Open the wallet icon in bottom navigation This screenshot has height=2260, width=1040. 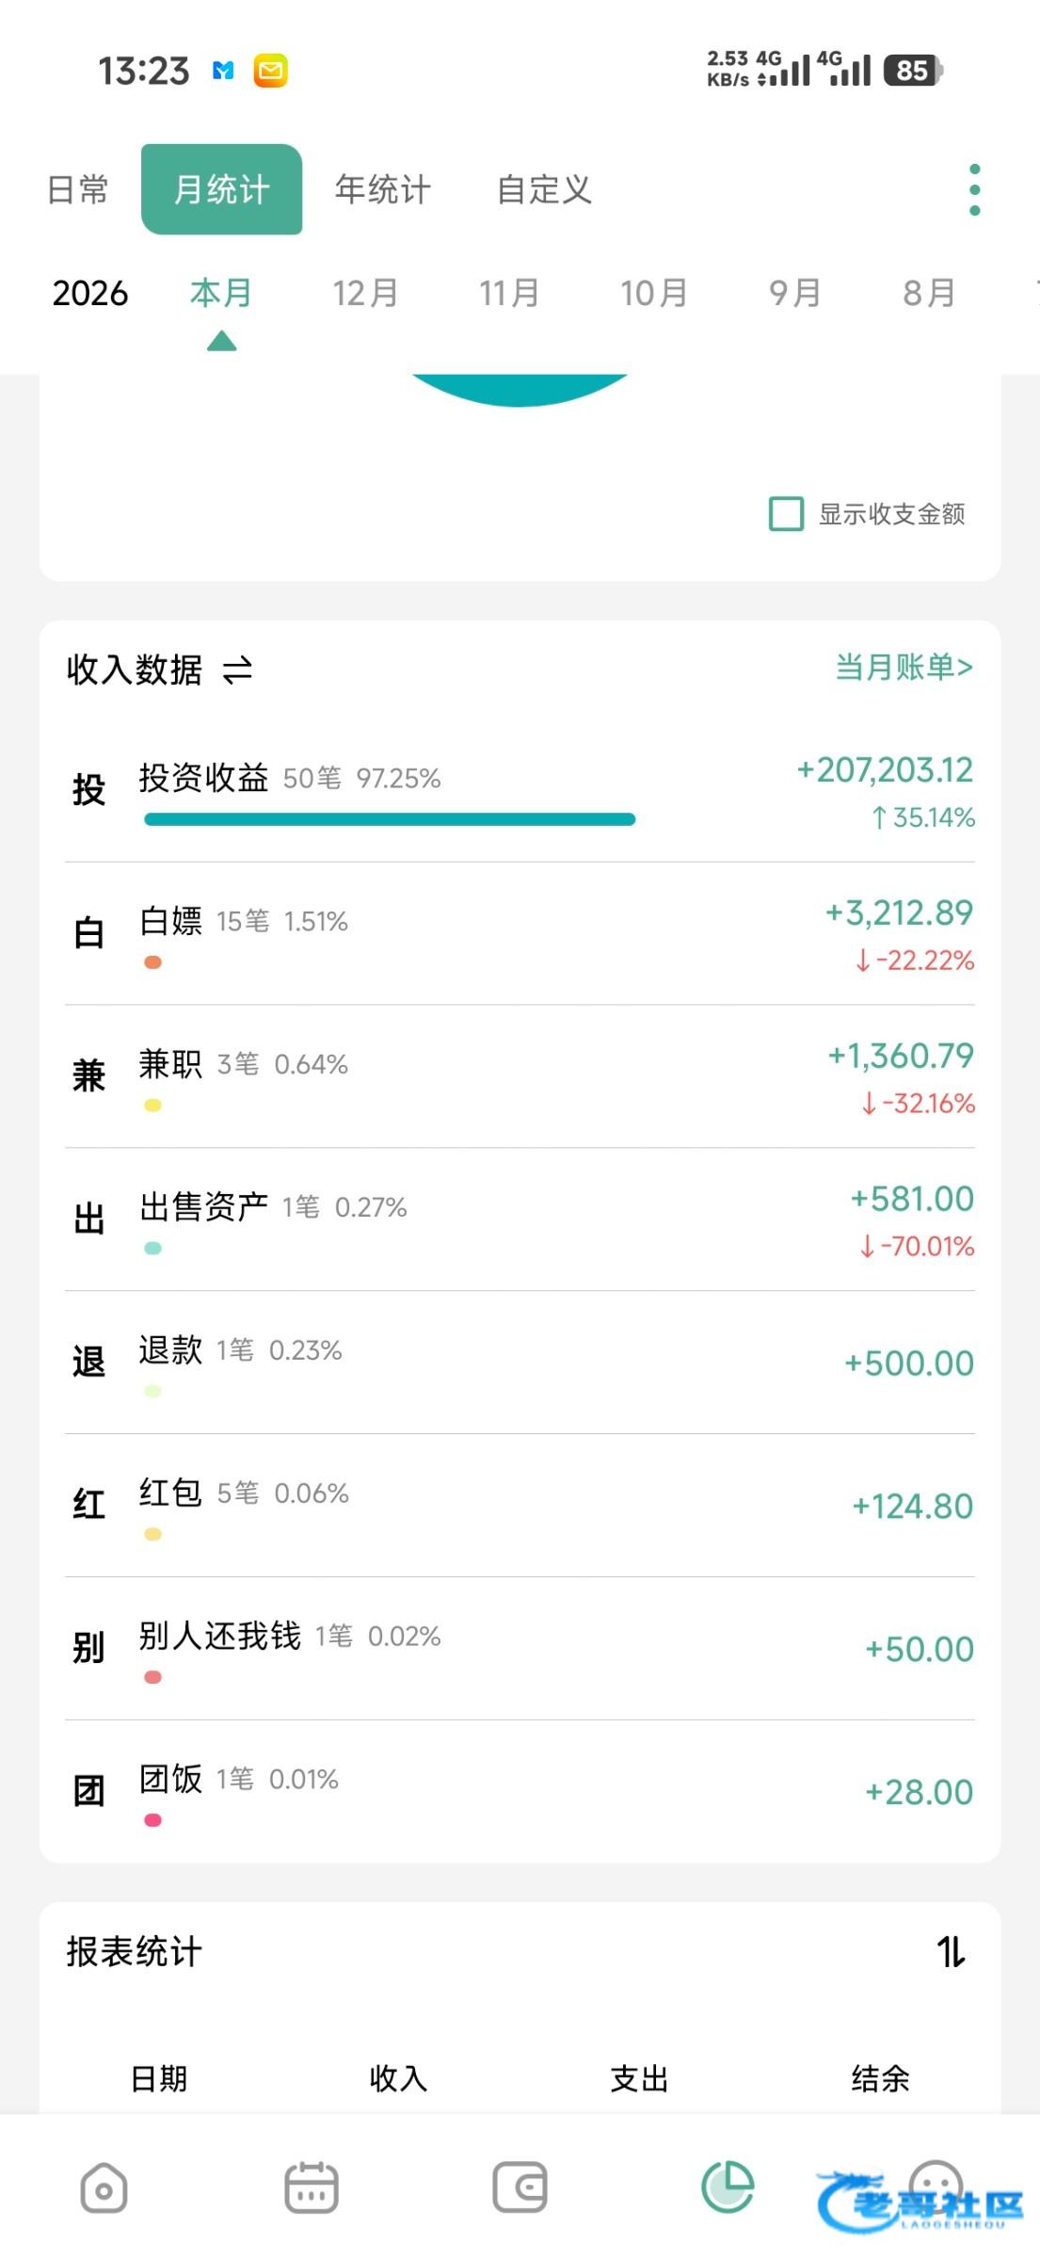[x=520, y=2187]
